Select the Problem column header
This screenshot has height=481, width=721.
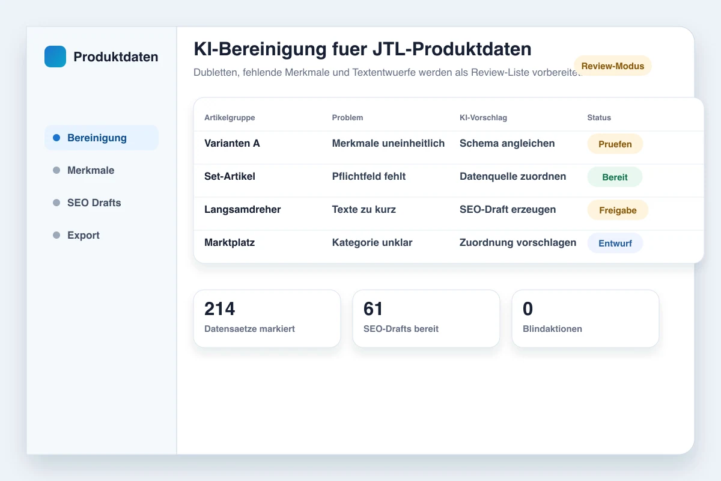pyautogui.click(x=347, y=117)
